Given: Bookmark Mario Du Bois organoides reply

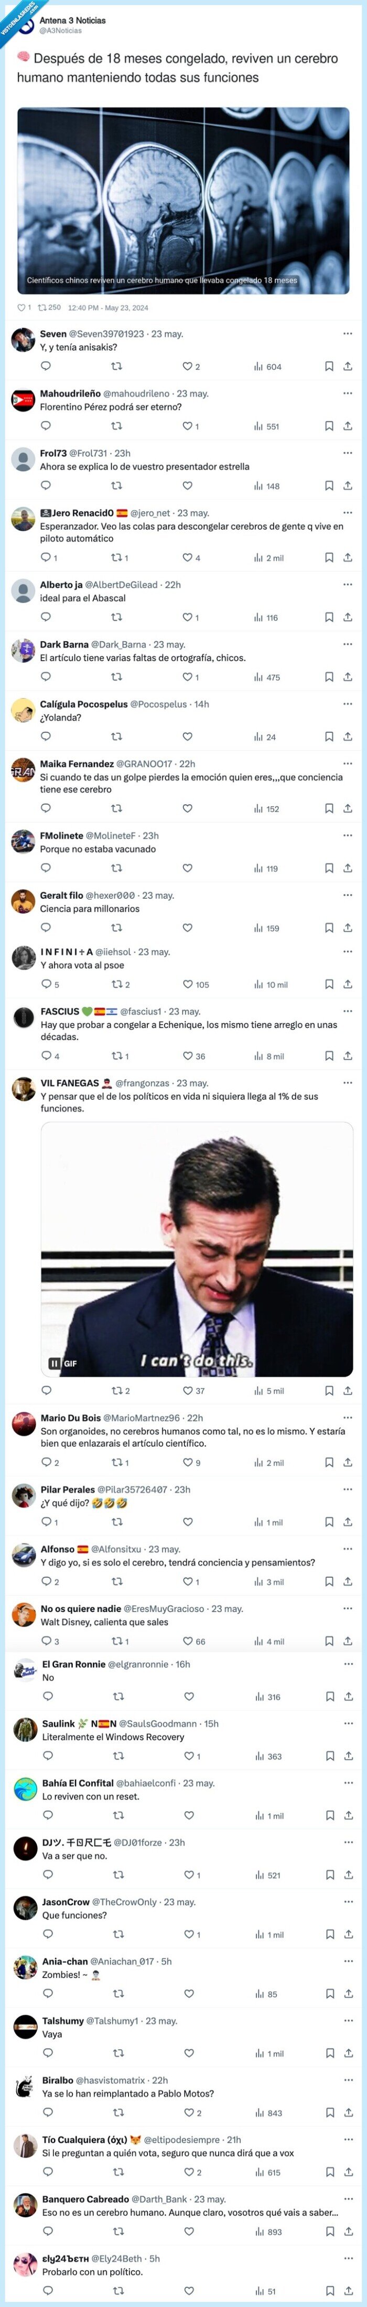Looking at the screenshot, I should coord(329,1462).
